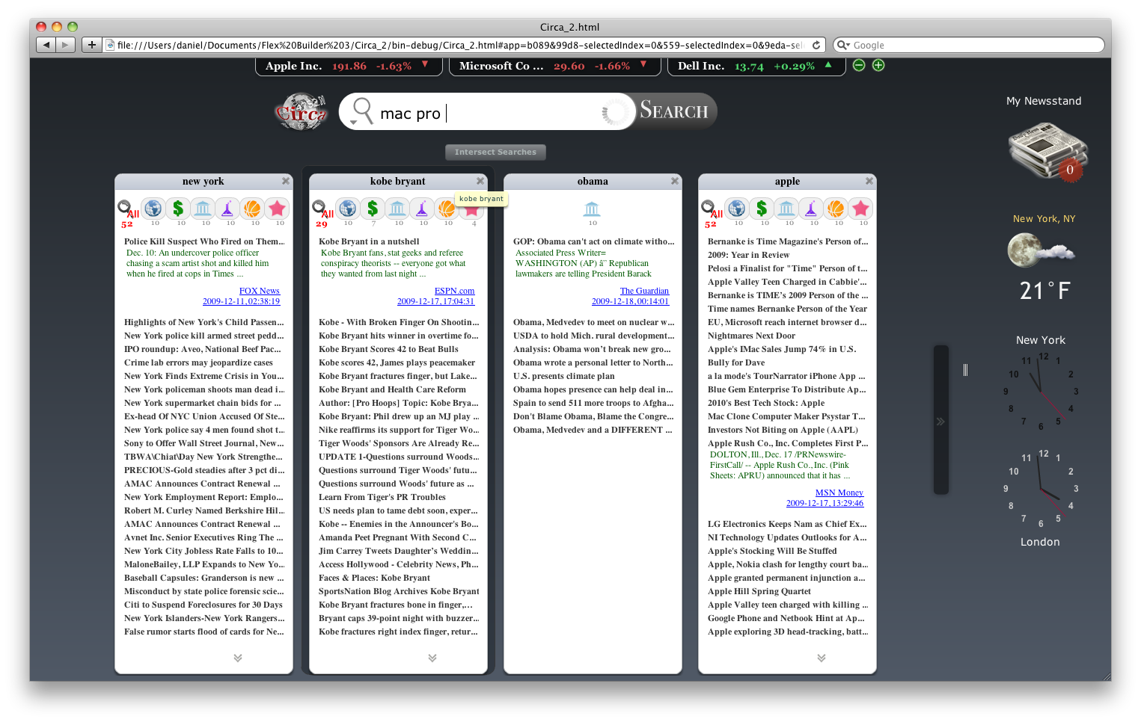The width and height of the screenshot is (1141, 722).
Task: Open headline 'U.S. presents climate plan'
Action: [x=563, y=376]
